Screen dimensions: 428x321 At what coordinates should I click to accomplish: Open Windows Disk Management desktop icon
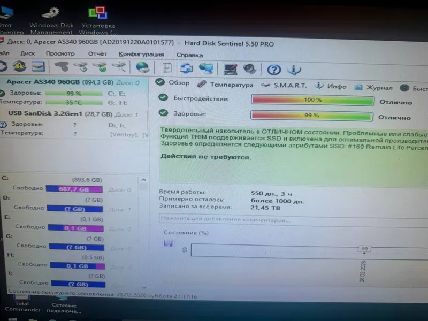51,21
